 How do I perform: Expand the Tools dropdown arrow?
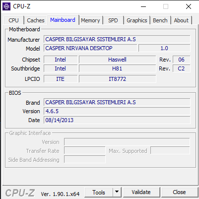(x=117, y=193)
